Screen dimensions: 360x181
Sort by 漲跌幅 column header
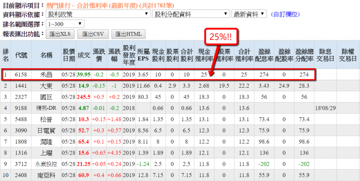pyautogui.click(x=114, y=55)
